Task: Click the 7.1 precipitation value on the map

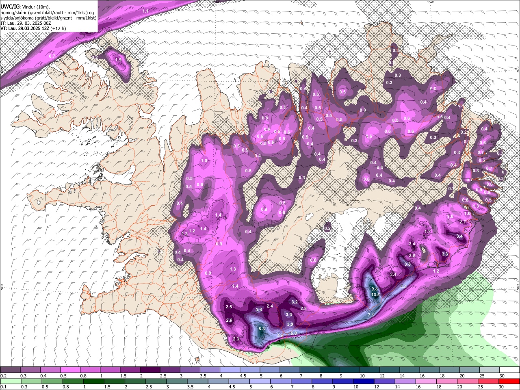Action: pos(370,315)
